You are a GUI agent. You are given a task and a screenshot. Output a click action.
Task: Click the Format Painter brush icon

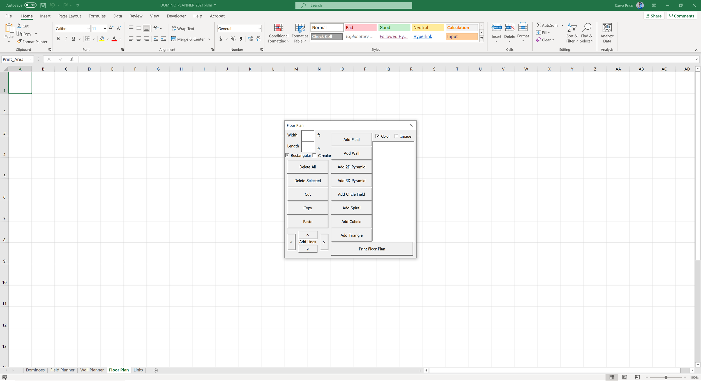pos(19,41)
